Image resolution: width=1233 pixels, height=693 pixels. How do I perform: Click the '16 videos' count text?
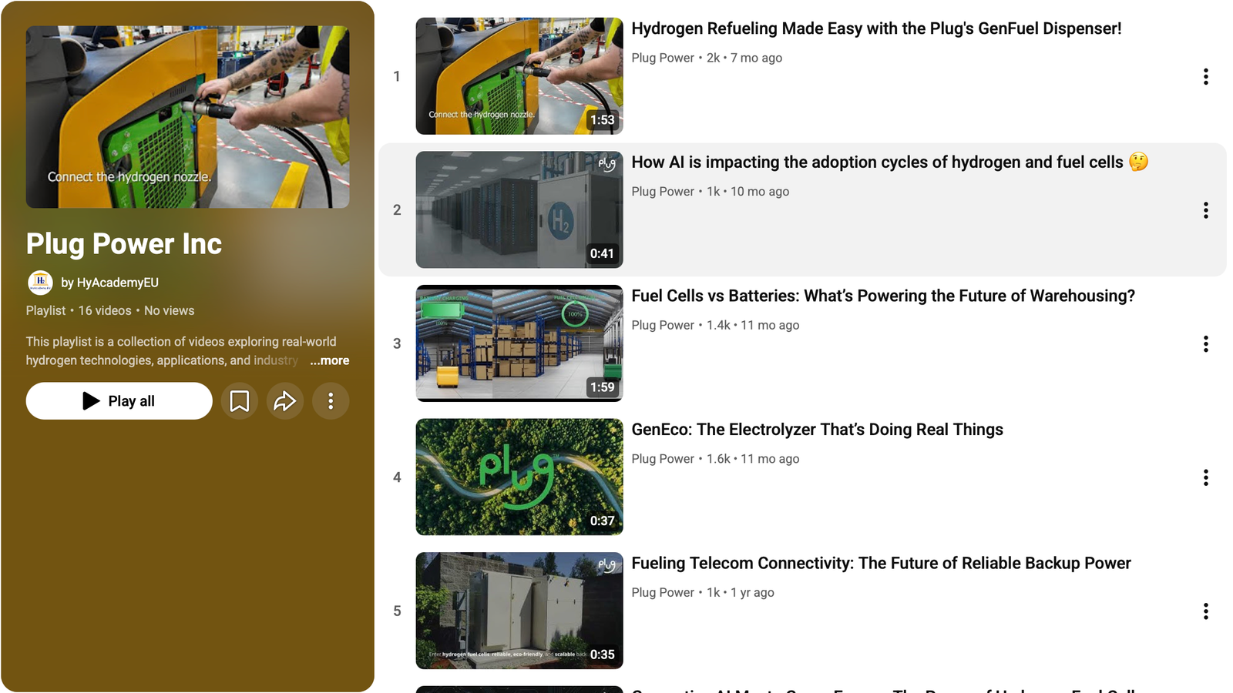[x=105, y=310]
